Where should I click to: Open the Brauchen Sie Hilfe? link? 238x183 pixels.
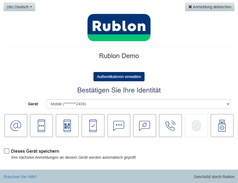point(20,177)
